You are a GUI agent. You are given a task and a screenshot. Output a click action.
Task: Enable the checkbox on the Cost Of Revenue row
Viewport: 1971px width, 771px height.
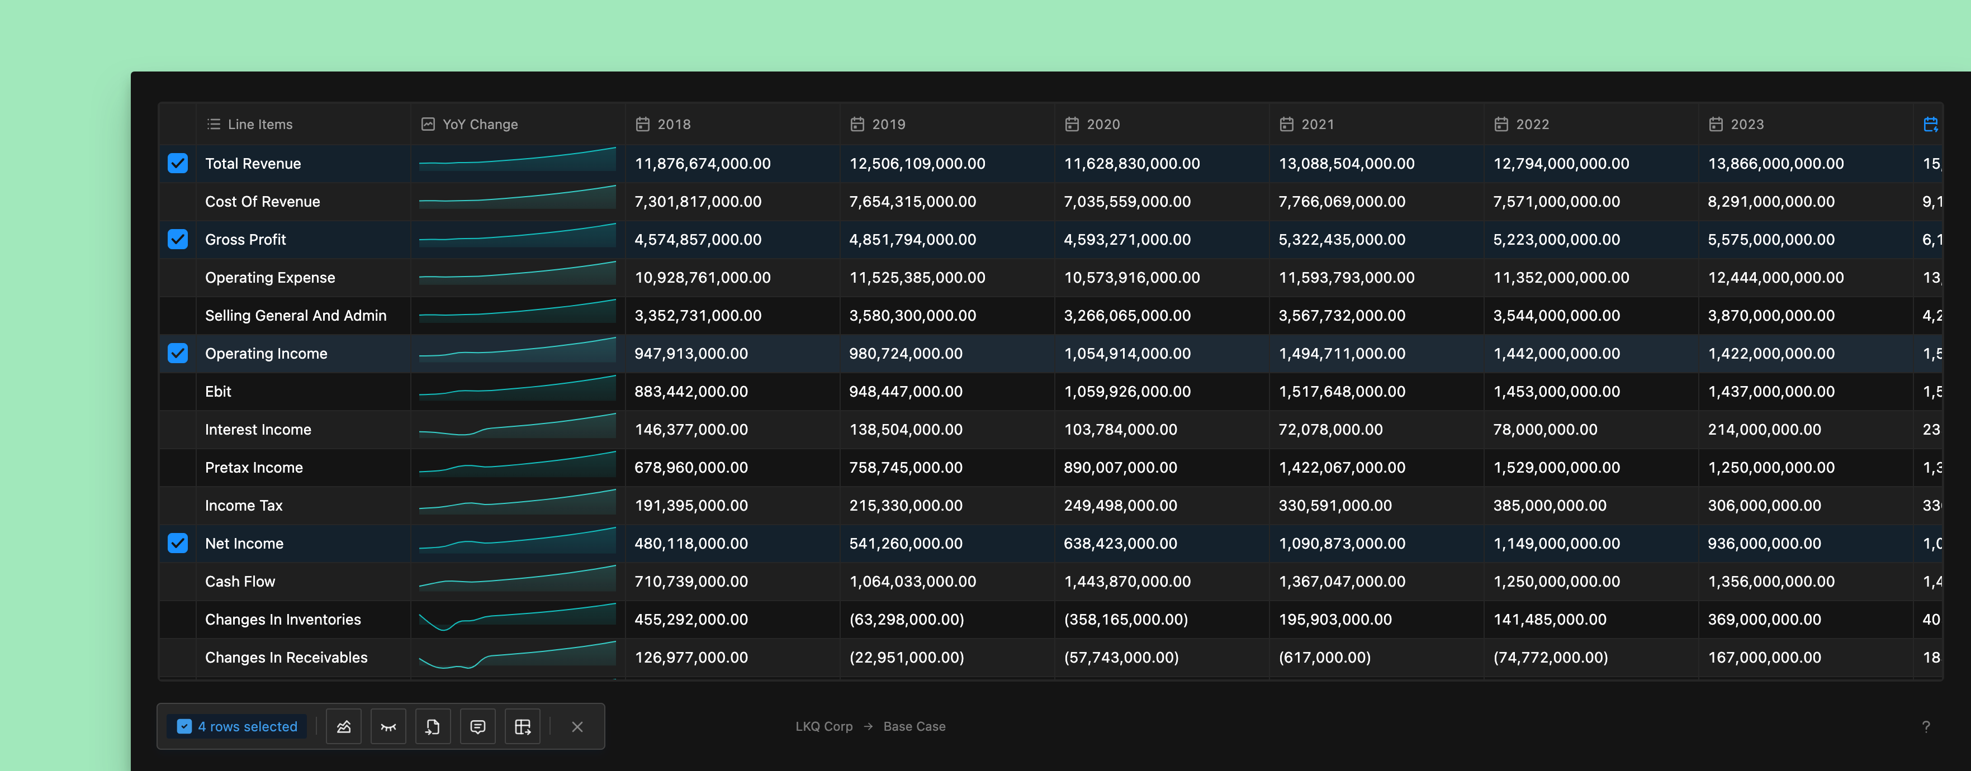(177, 201)
